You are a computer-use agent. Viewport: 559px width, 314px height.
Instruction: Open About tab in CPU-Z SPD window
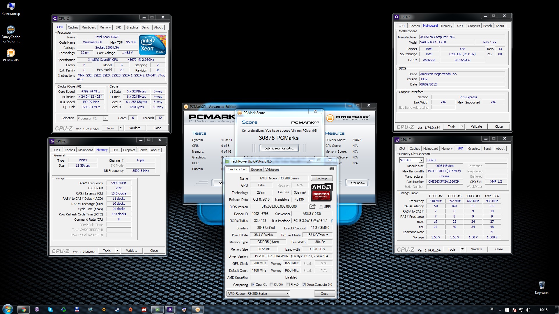(x=500, y=149)
